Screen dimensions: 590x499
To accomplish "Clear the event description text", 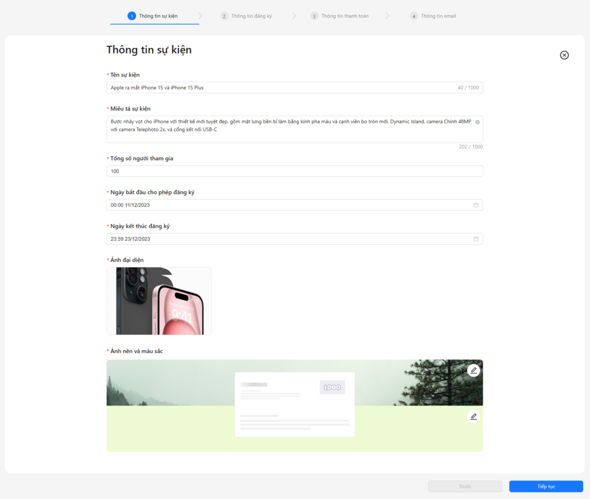I will tap(477, 122).
